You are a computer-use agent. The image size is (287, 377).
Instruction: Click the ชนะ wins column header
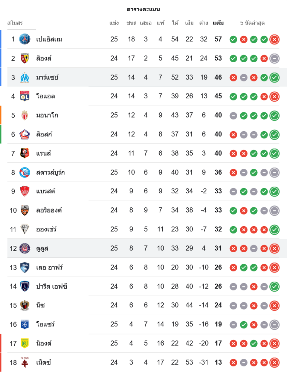click(131, 23)
